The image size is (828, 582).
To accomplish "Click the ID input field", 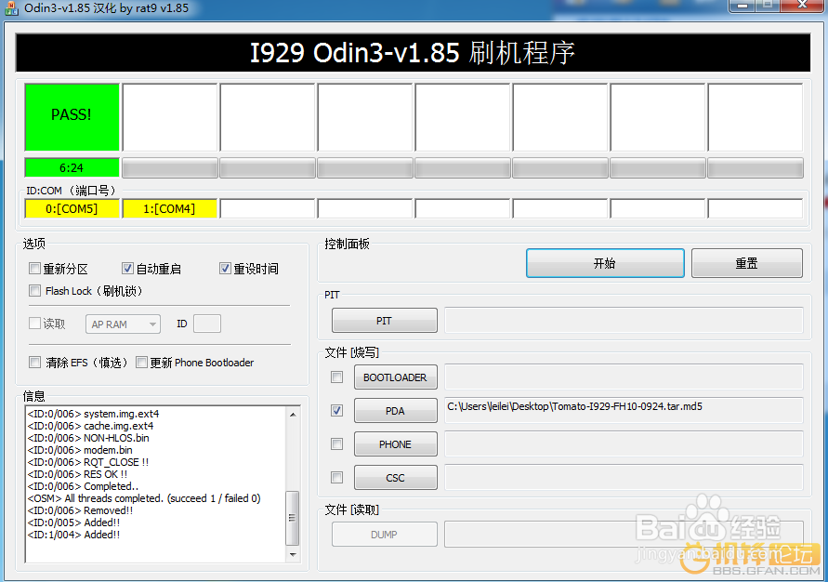I will point(206,324).
